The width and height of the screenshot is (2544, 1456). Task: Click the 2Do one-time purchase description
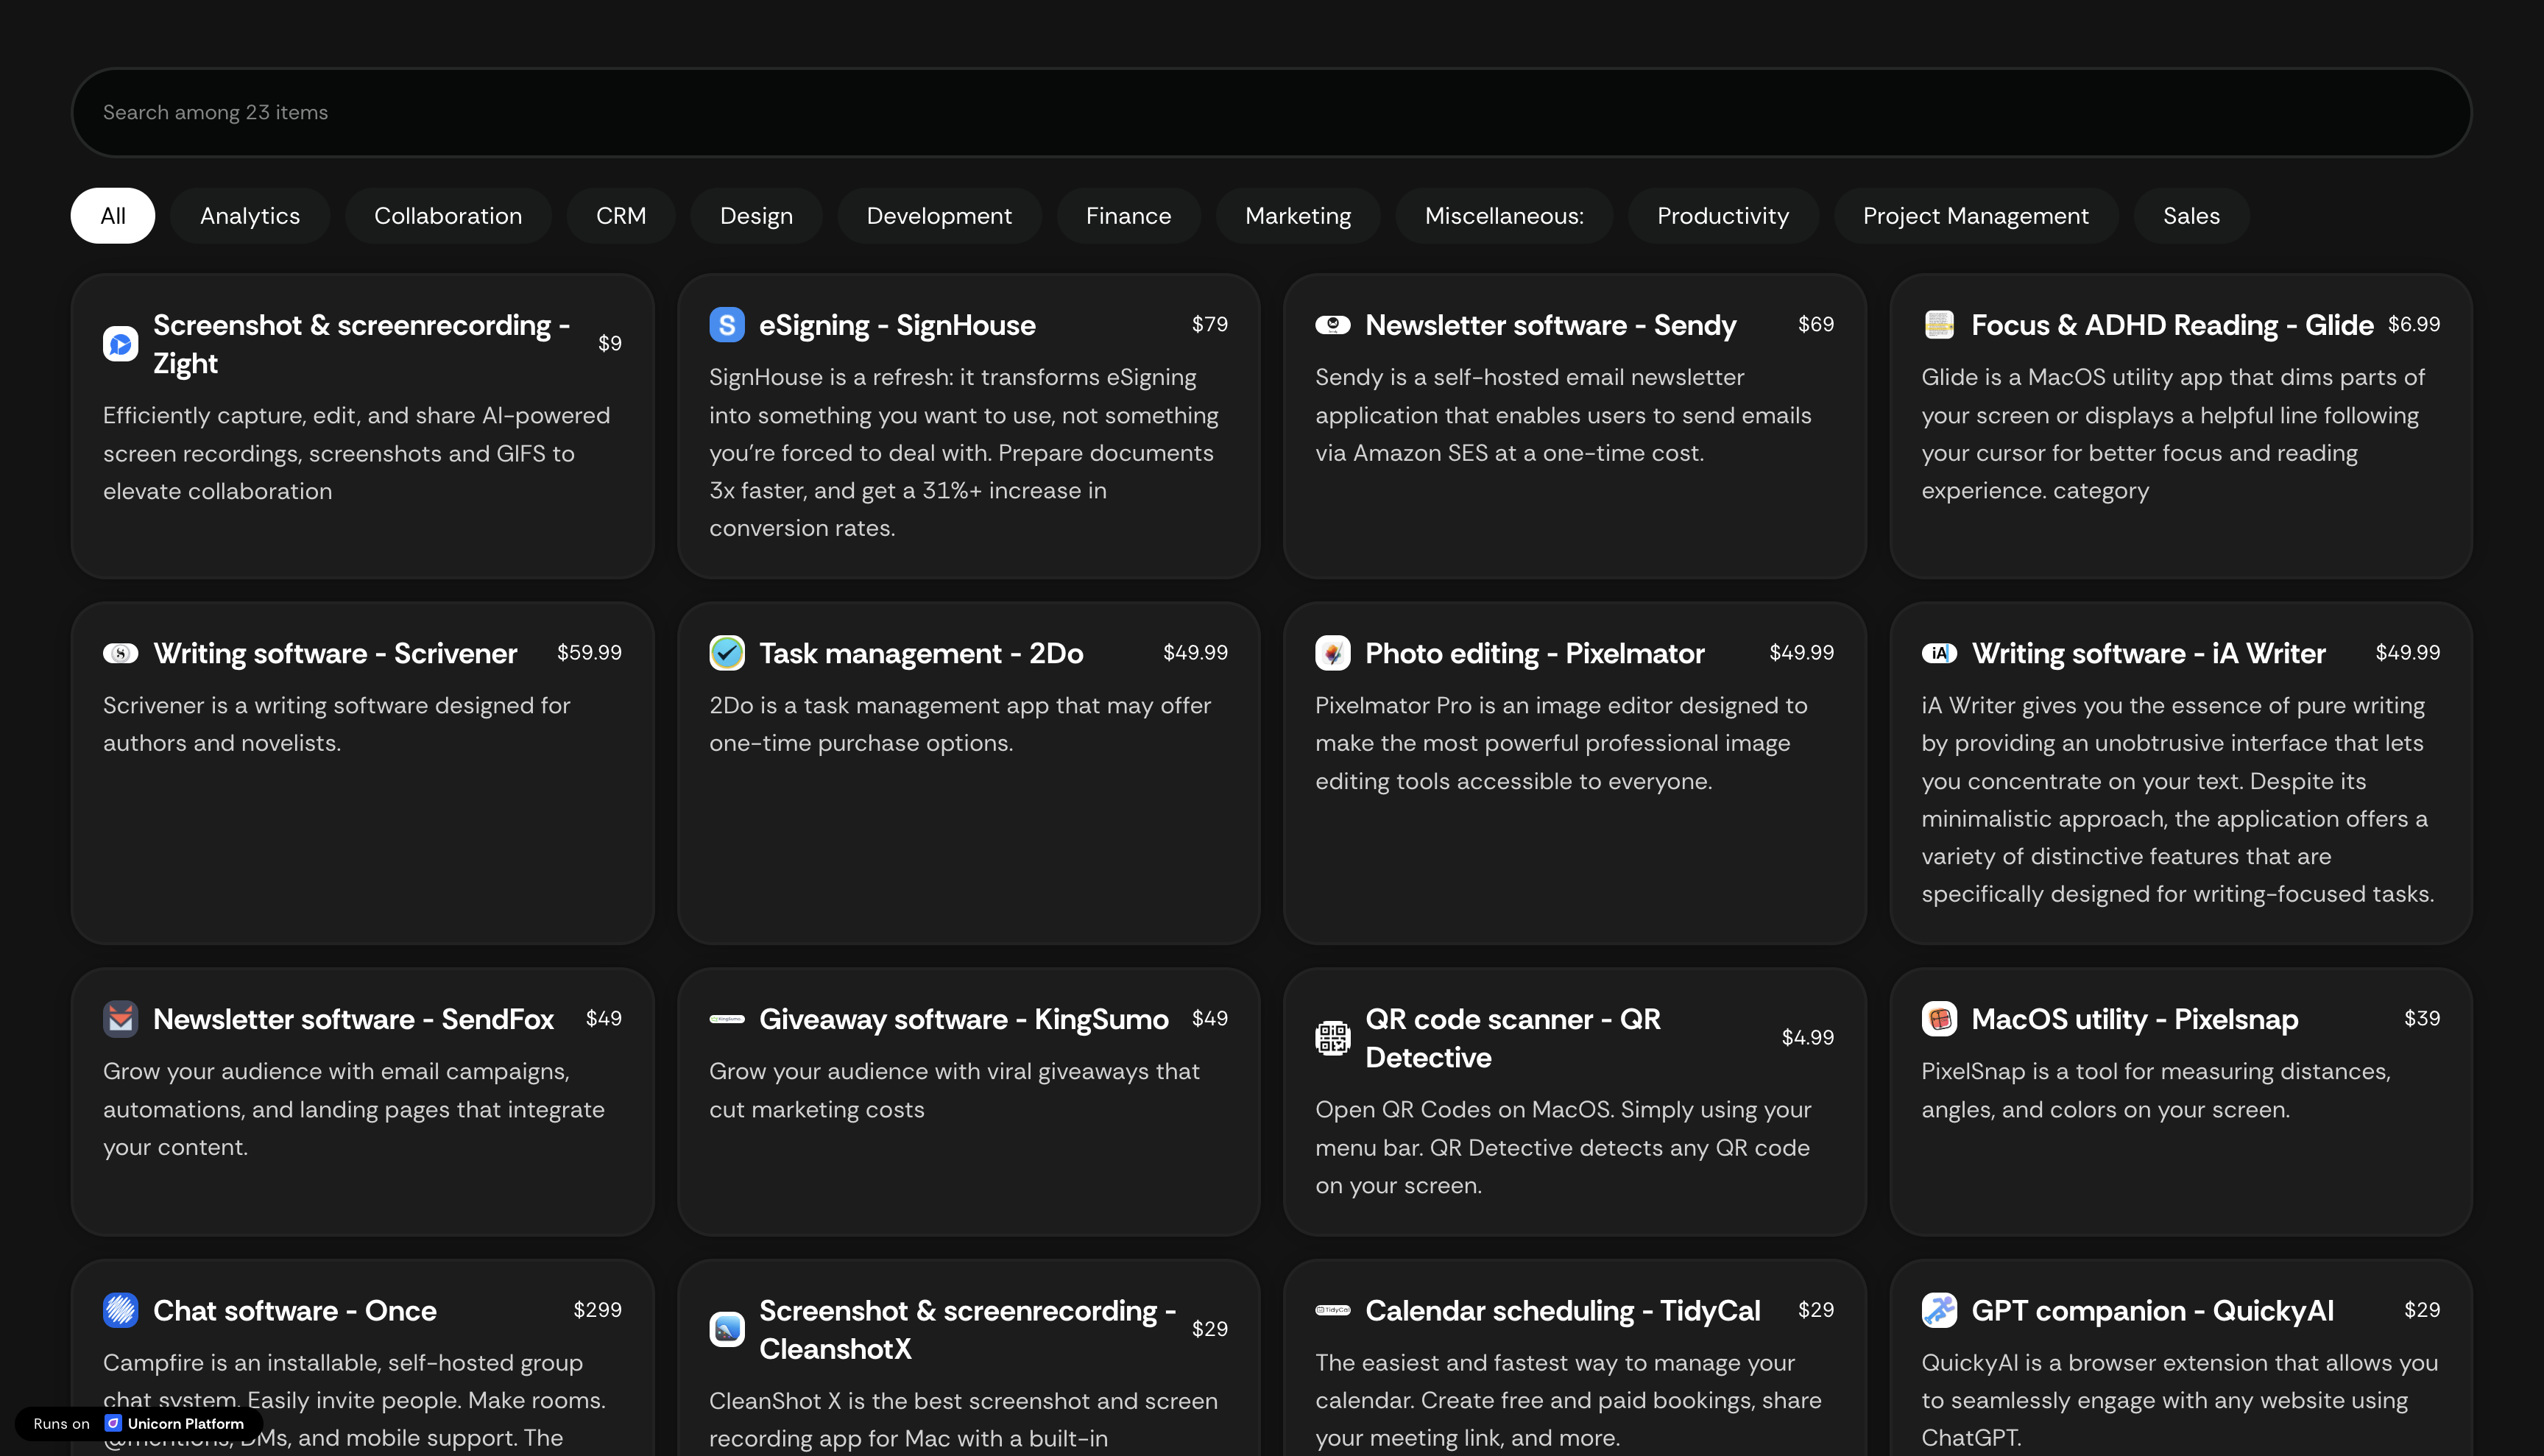(960, 724)
